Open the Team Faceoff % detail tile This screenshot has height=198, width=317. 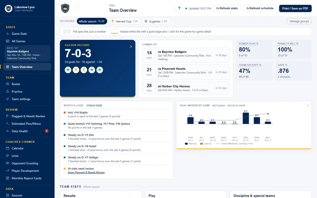[x=254, y=71]
